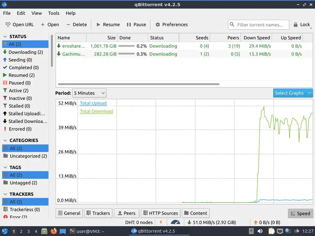Viewport: 315px width, 236px height.
Task: Open the File menu
Action: tap(7, 13)
